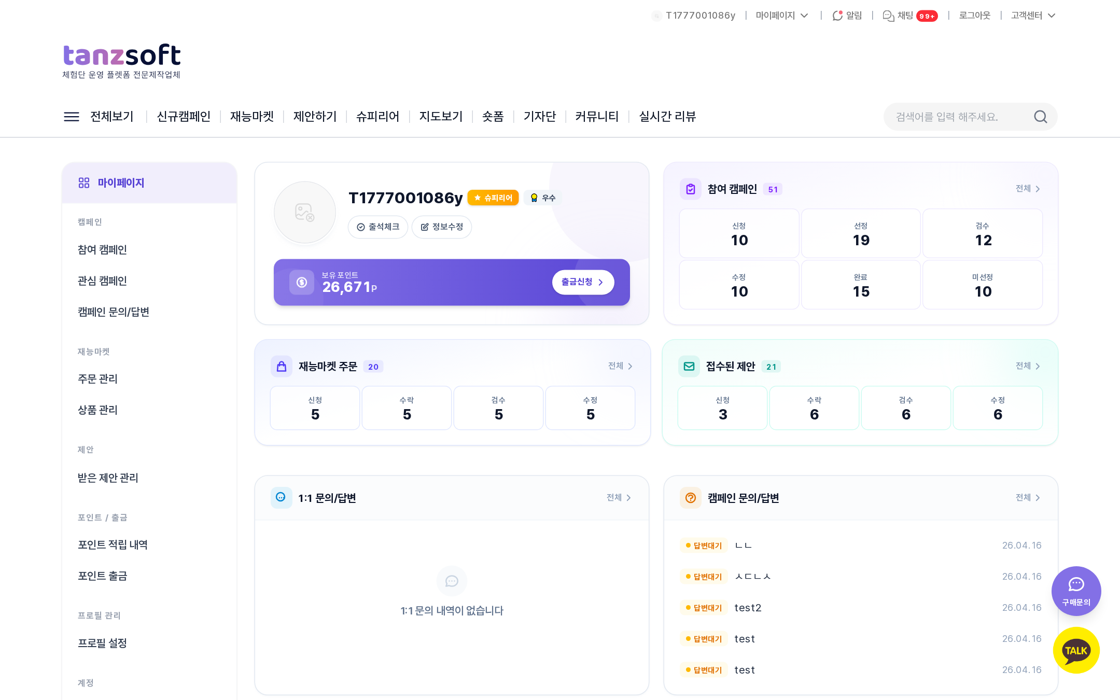The width and height of the screenshot is (1120, 700).
Task: Open 전체 link for 참여 캠페인
Action: coord(1028,189)
